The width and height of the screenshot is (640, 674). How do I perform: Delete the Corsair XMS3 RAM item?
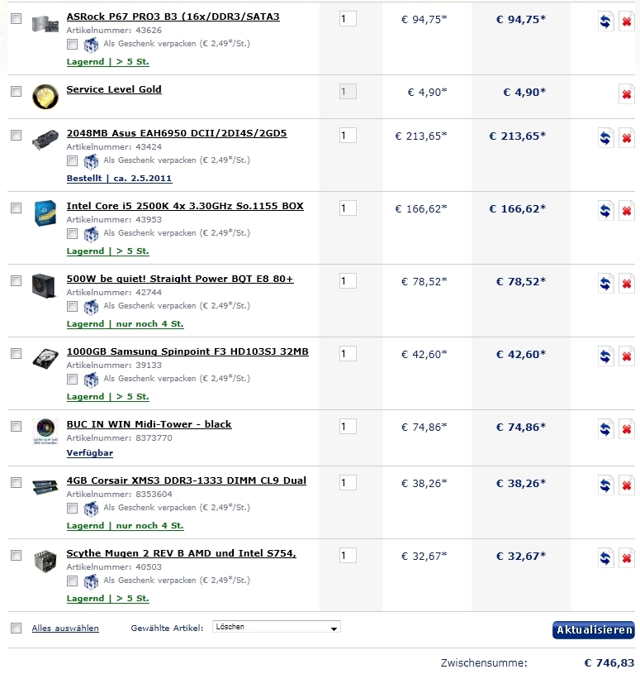click(627, 485)
